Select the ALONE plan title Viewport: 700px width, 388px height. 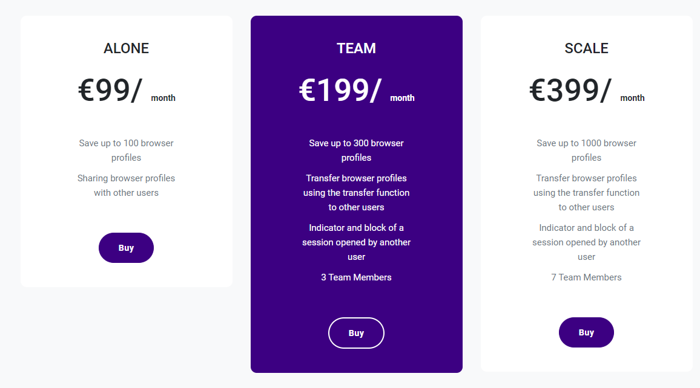(126, 48)
